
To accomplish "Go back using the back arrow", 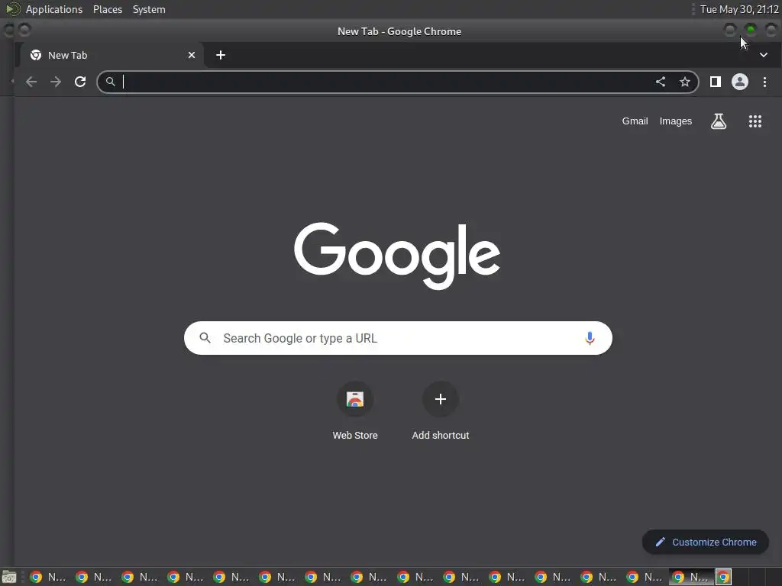I will point(31,82).
